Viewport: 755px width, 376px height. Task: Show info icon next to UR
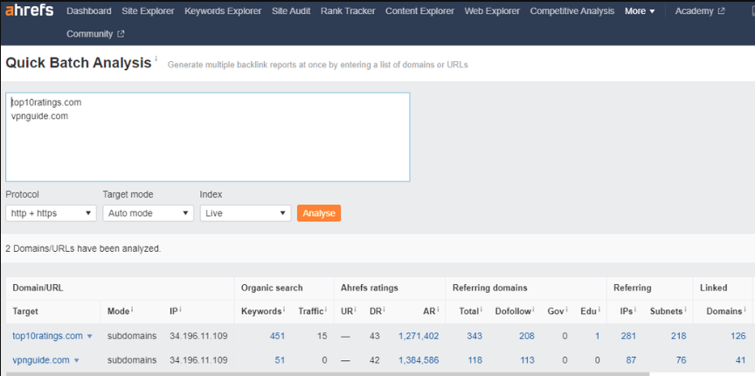356,309
